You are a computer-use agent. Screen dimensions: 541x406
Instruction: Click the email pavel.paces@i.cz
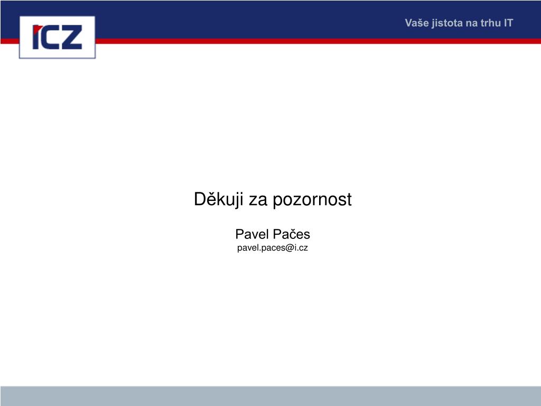[273, 248]
